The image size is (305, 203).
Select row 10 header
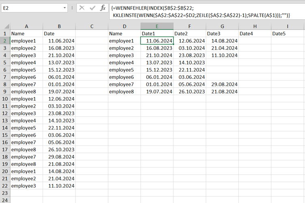pos(5,99)
